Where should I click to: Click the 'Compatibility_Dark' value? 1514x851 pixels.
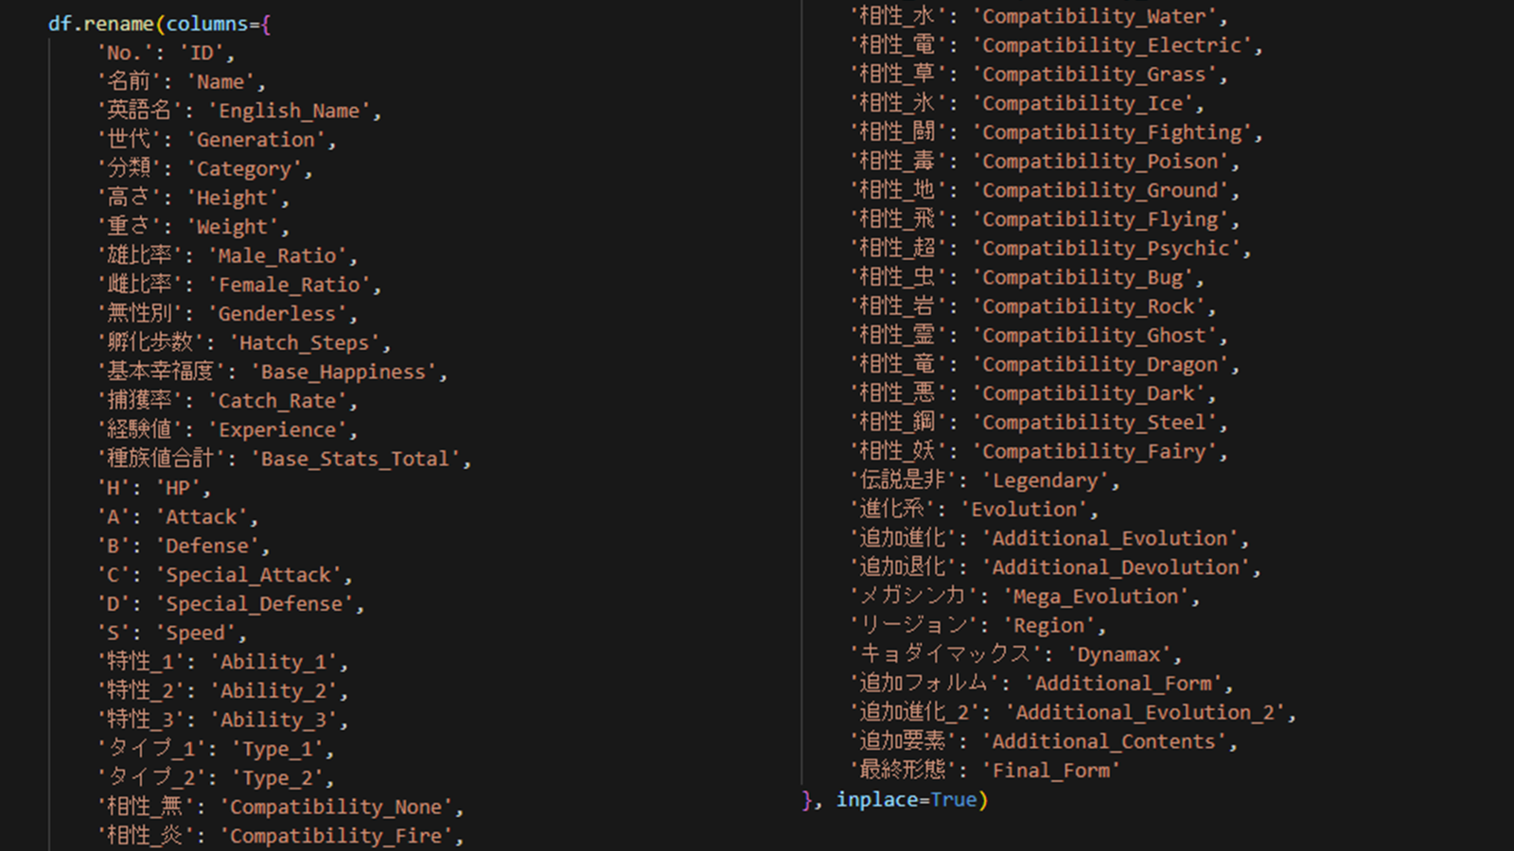click(x=1088, y=393)
